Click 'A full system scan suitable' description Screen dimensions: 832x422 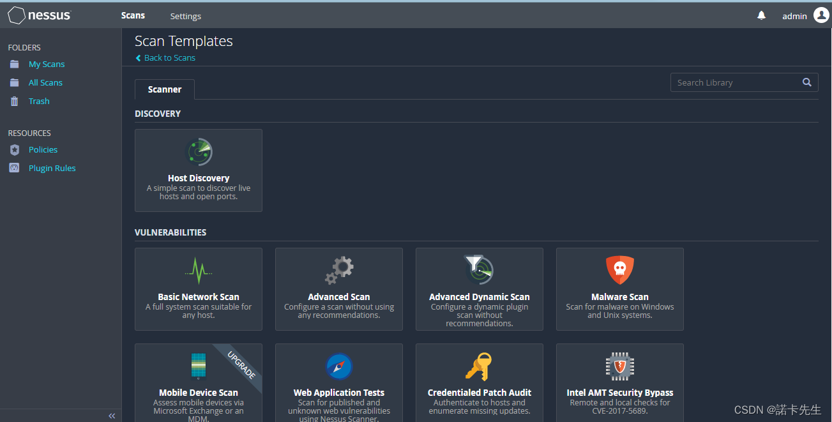coord(199,311)
